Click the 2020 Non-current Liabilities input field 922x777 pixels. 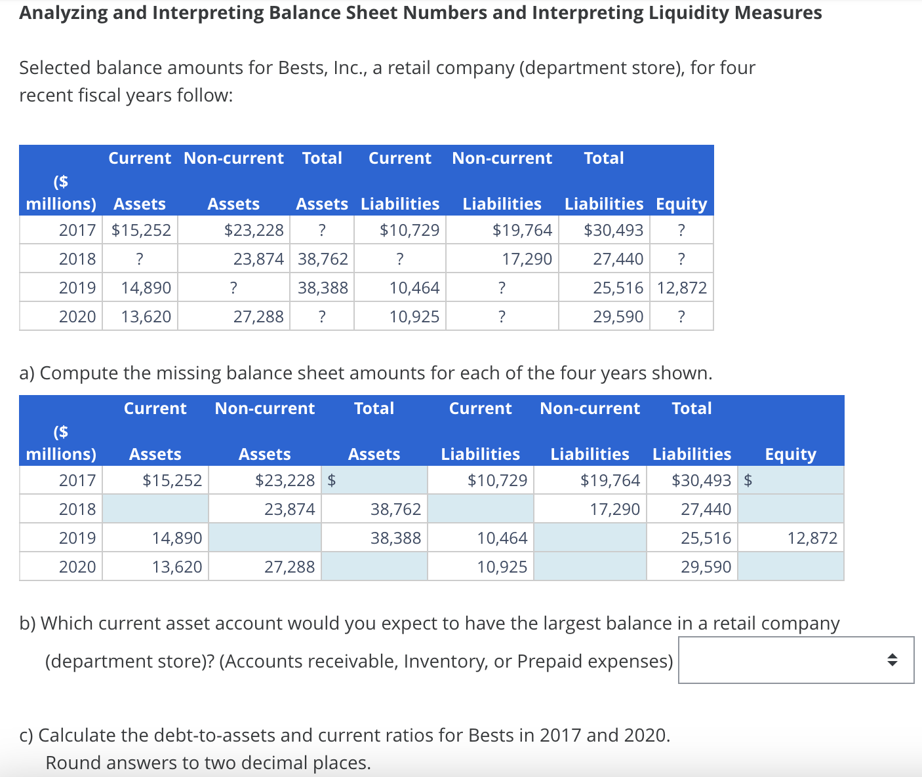590,567
